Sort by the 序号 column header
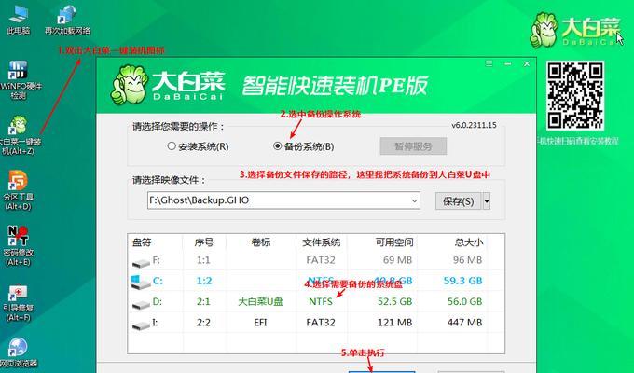 [204, 242]
